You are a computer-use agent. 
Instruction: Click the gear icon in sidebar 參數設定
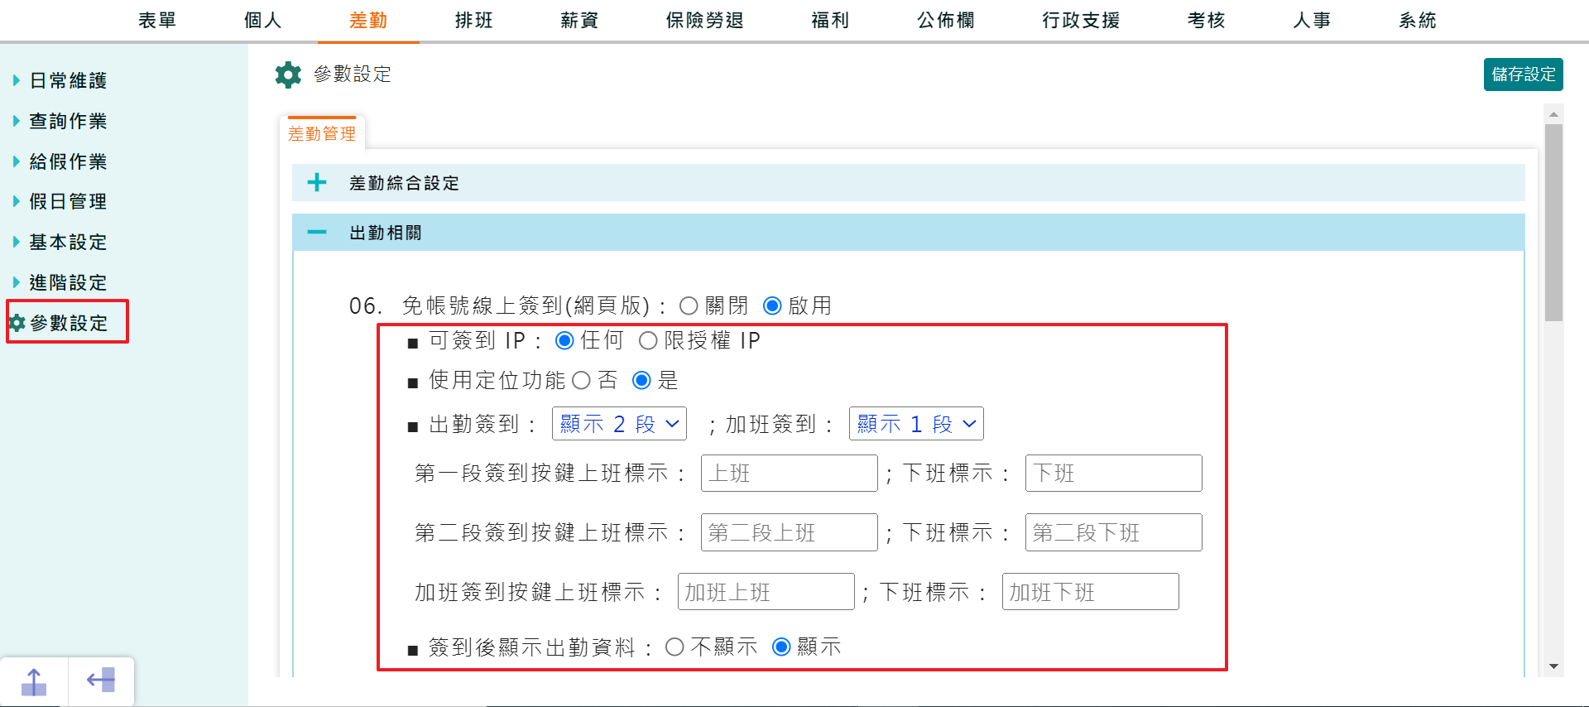coord(17,323)
